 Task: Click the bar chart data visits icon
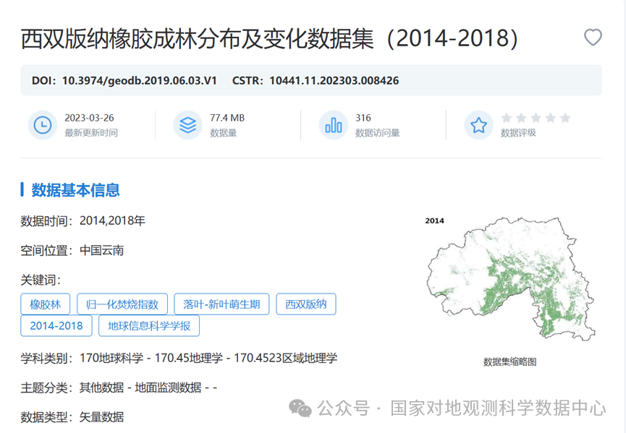pos(334,125)
